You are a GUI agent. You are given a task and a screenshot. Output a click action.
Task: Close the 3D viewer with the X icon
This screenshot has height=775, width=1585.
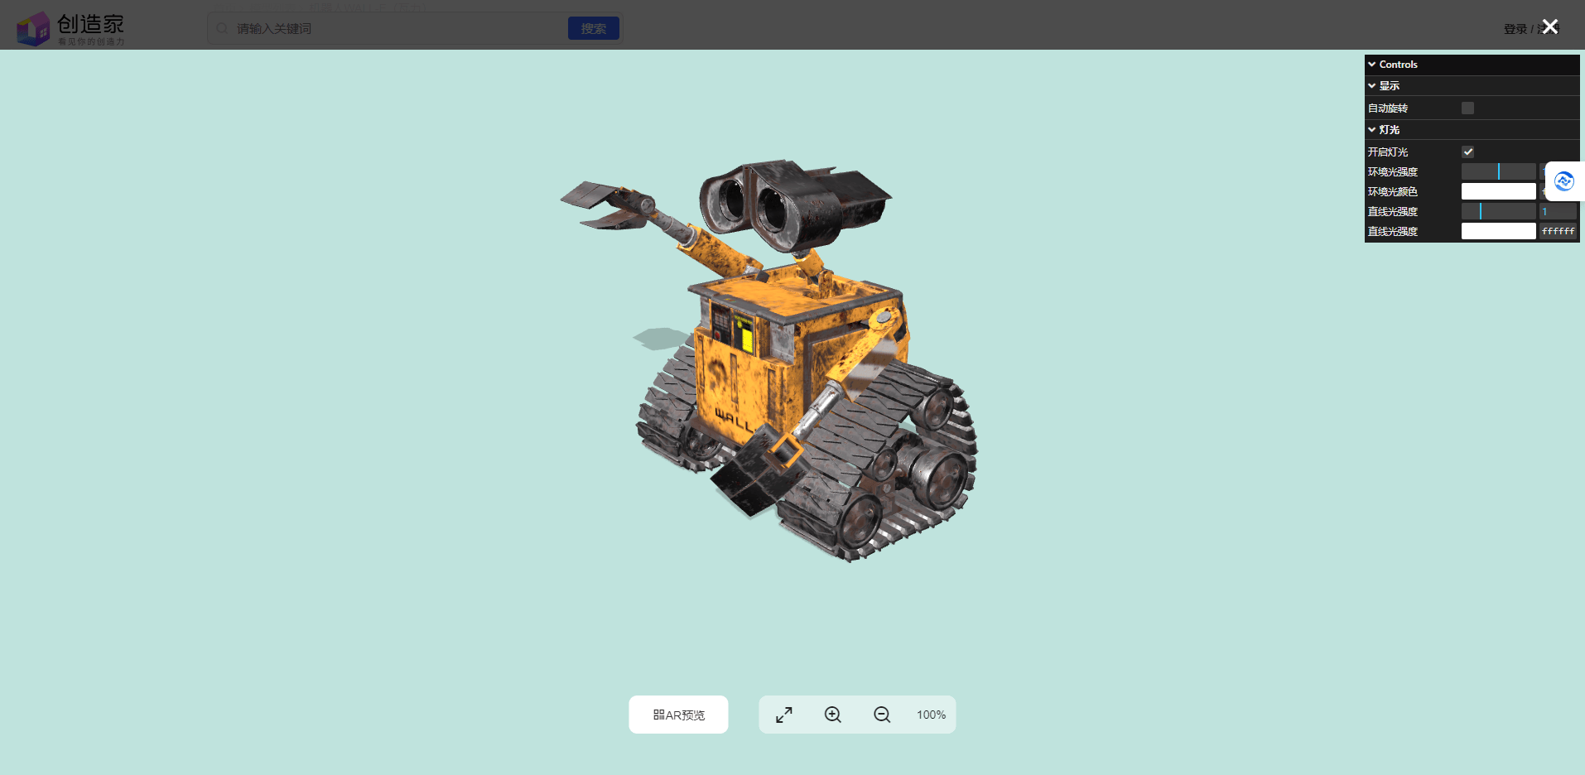tap(1550, 26)
